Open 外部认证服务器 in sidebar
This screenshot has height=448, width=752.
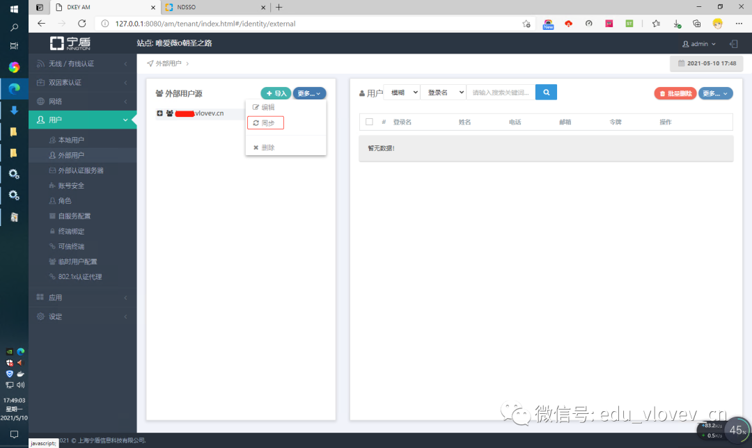pyautogui.click(x=82, y=170)
